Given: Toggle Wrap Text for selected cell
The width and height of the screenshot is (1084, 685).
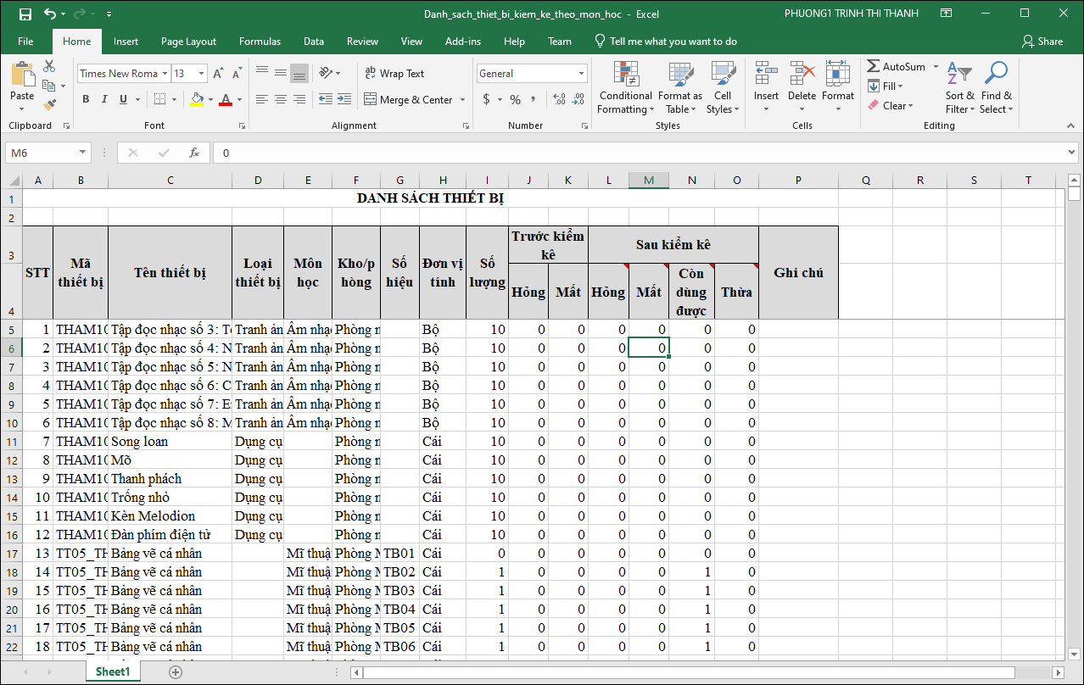Looking at the screenshot, I should [394, 74].
